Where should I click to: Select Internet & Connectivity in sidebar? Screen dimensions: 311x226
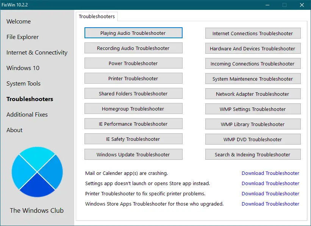[x=37, y=53]
